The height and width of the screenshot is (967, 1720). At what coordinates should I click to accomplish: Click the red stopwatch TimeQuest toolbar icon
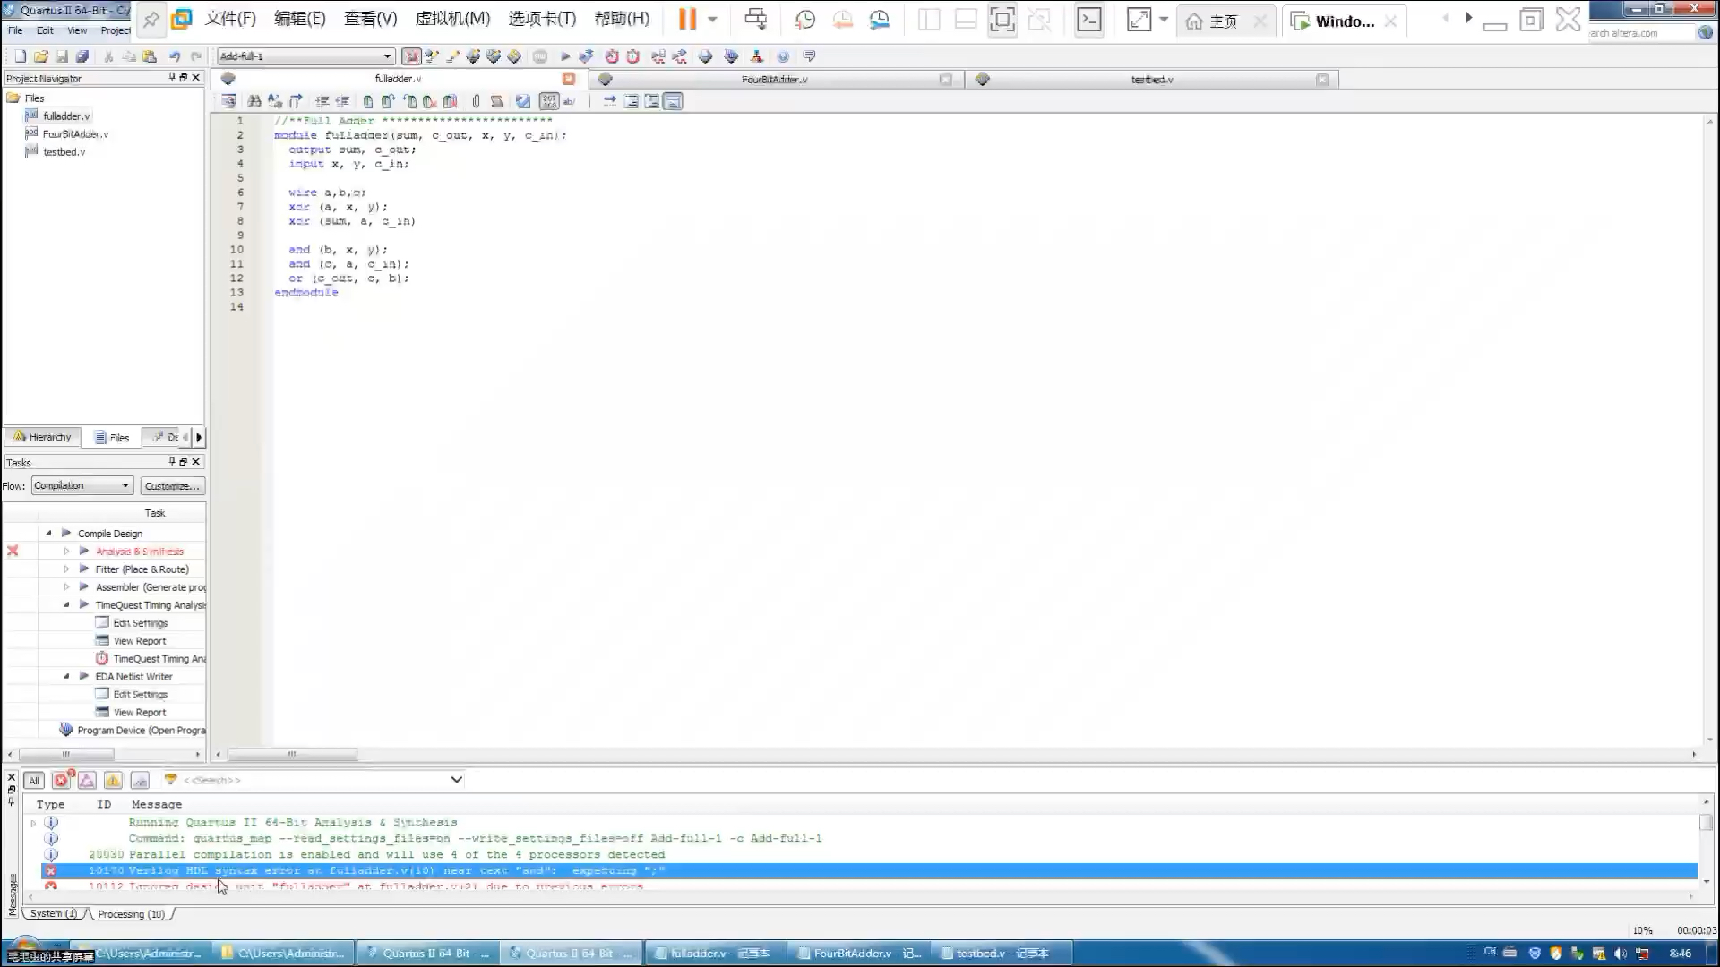click(x=632, y=56)
